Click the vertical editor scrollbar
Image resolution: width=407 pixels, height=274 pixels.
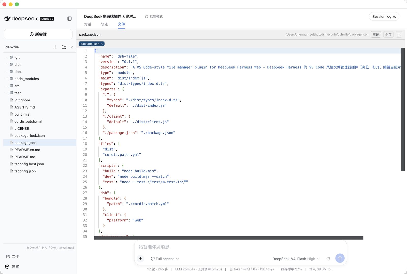point(403,109)
